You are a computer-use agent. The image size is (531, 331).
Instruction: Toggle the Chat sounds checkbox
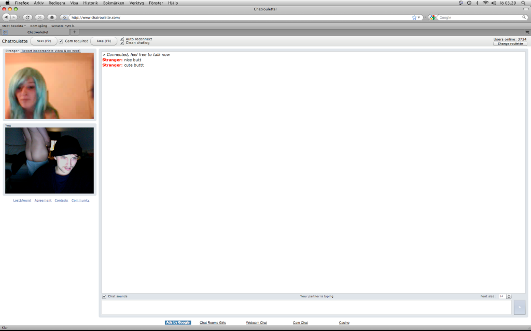[x=104, y=296]
